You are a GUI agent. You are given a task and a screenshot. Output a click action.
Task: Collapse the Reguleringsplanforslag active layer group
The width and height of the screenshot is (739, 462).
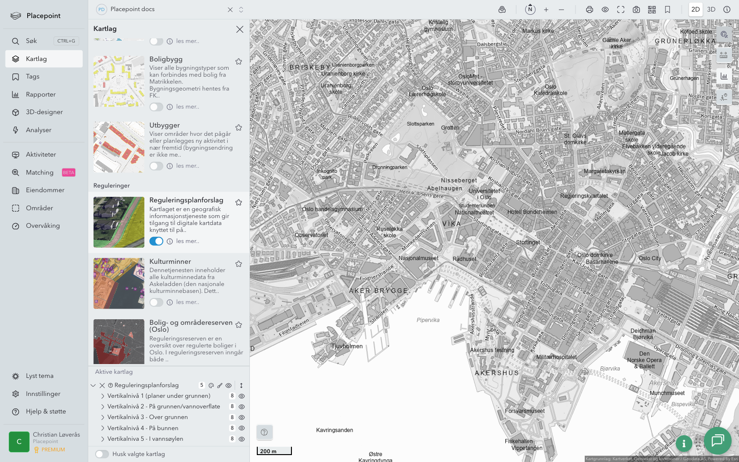(93, 385)
